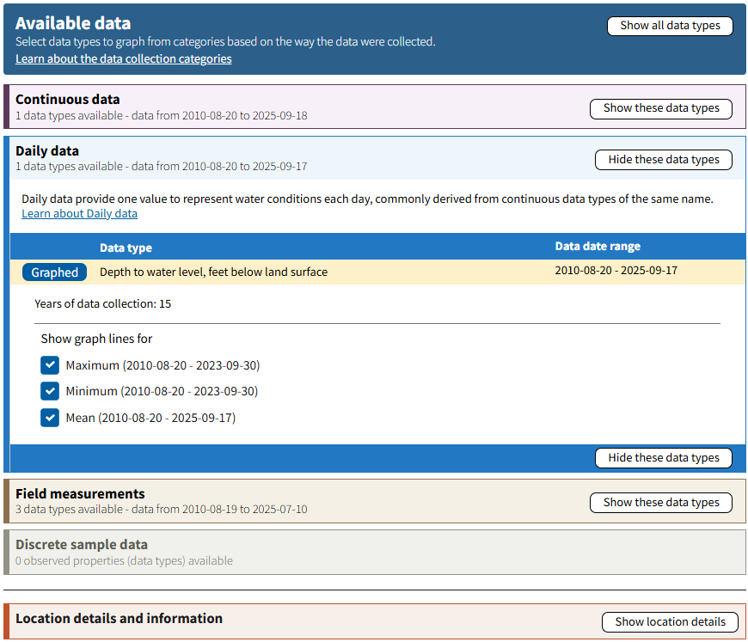The image size is (748, 642).
Task: Show the Field measurements data types
Action: pyautogui.click(x=660, y=502)
